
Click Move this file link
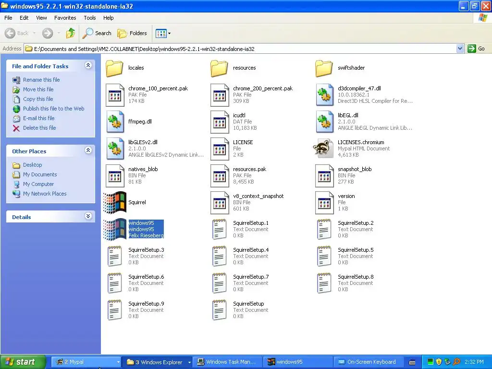38,89
